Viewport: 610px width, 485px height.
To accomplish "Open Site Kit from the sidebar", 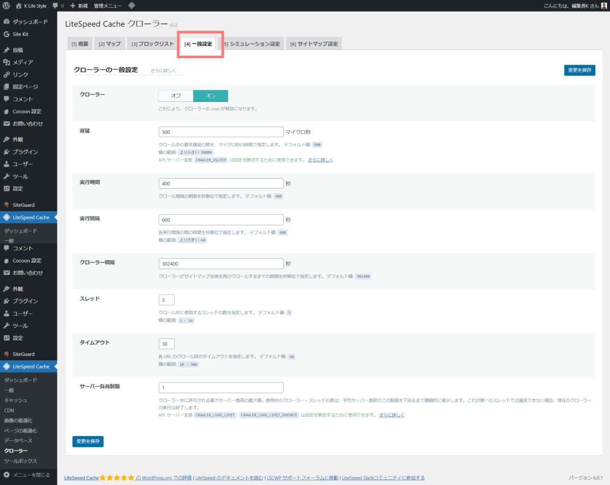I will click(x=20, y=34).
